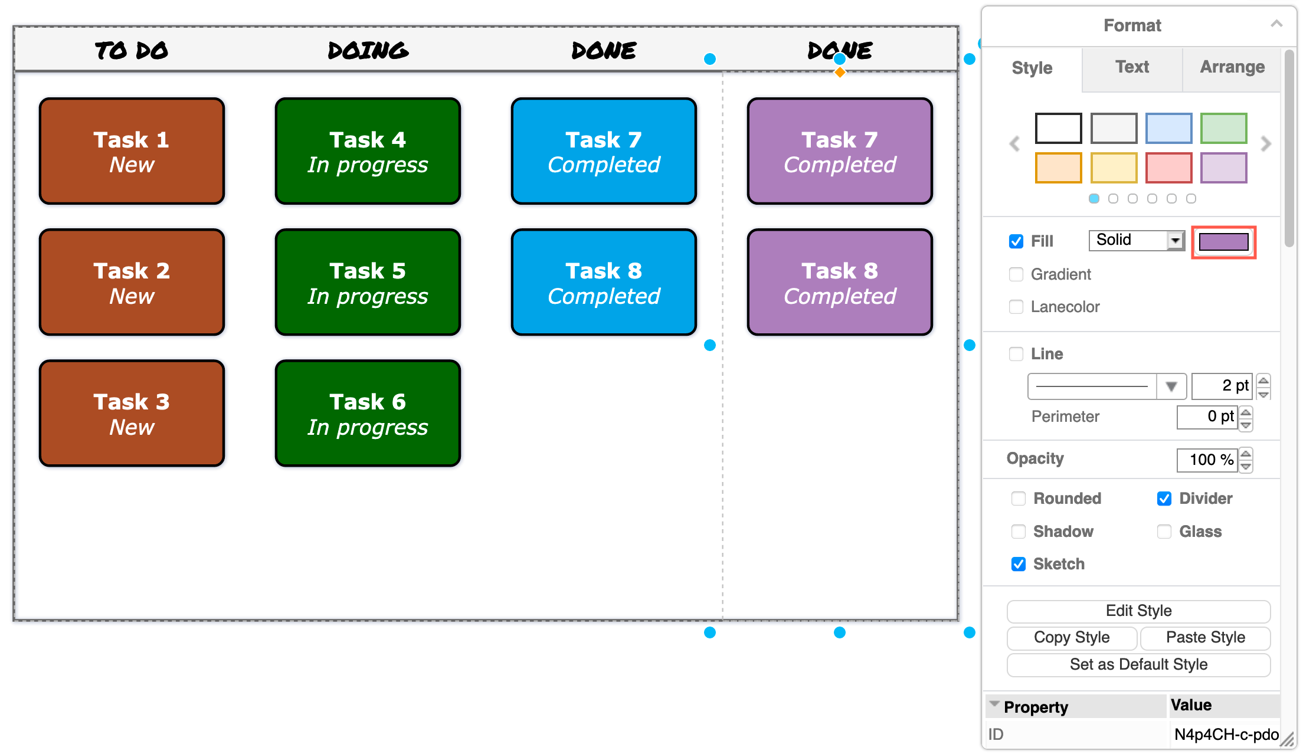Screen dimensions: 1303x754
Task: Switch to the Text tab in Format
Action: click(1132, 68)
